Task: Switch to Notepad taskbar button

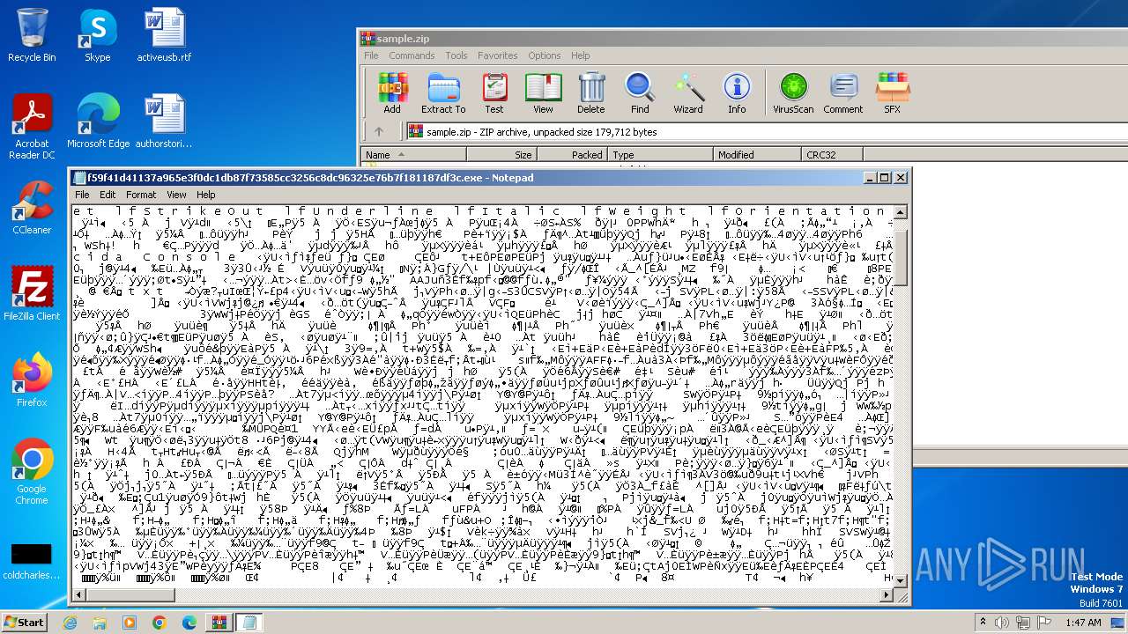Action: [x=249, y=623]
